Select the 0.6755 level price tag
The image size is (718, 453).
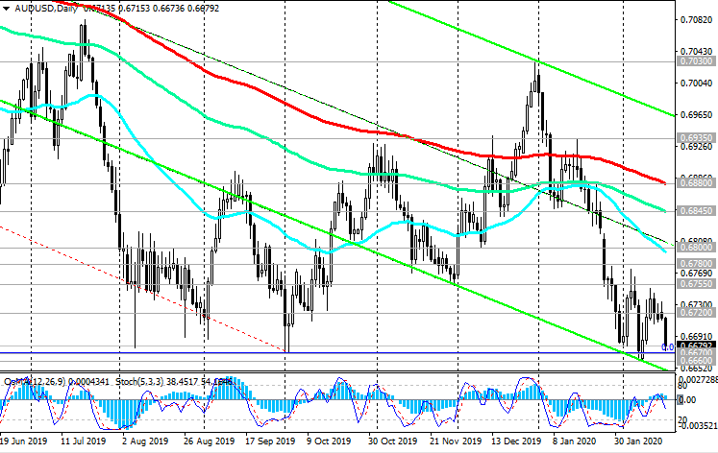pos(696,284)
